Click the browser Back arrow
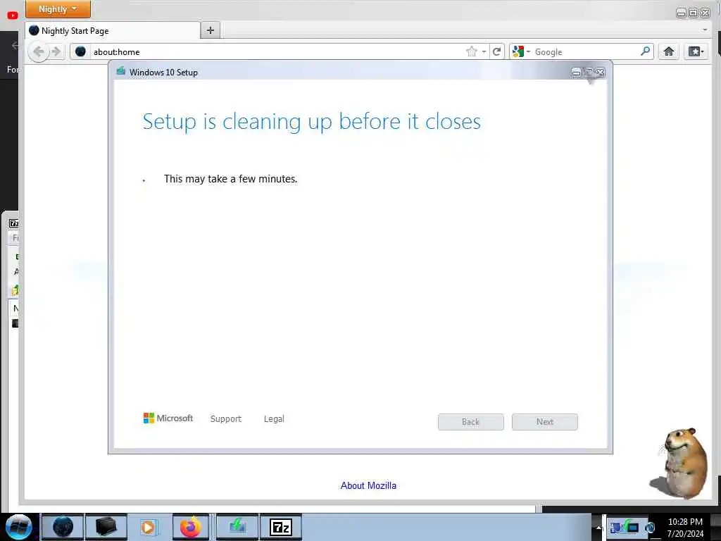Screen dimensions: 721x541 [x=38, y=51]
